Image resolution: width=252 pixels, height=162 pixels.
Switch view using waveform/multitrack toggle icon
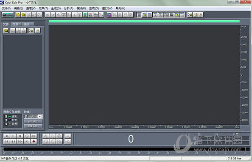click(x=8, y=15)
